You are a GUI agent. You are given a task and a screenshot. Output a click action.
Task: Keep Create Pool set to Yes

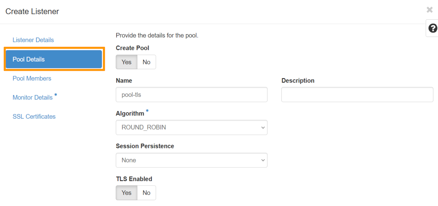click(126, 62)
